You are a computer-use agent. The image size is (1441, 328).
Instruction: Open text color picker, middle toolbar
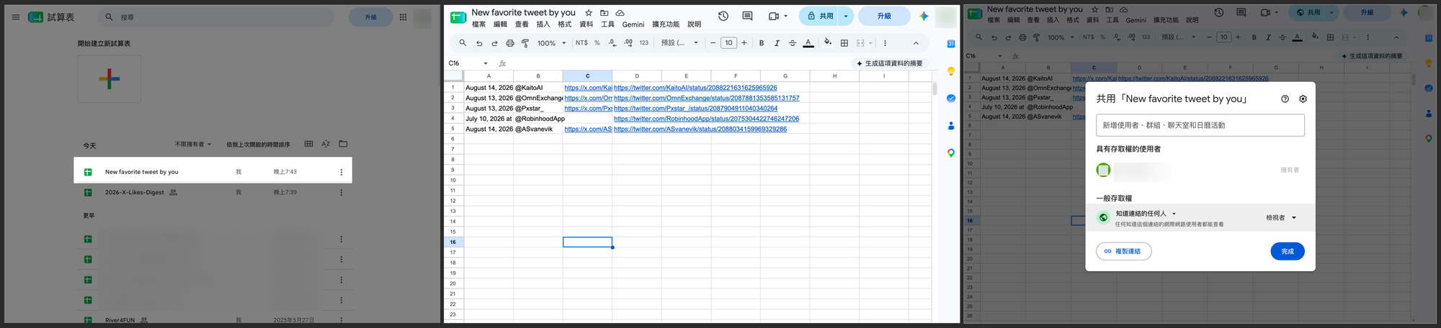[x=808, y=43]
